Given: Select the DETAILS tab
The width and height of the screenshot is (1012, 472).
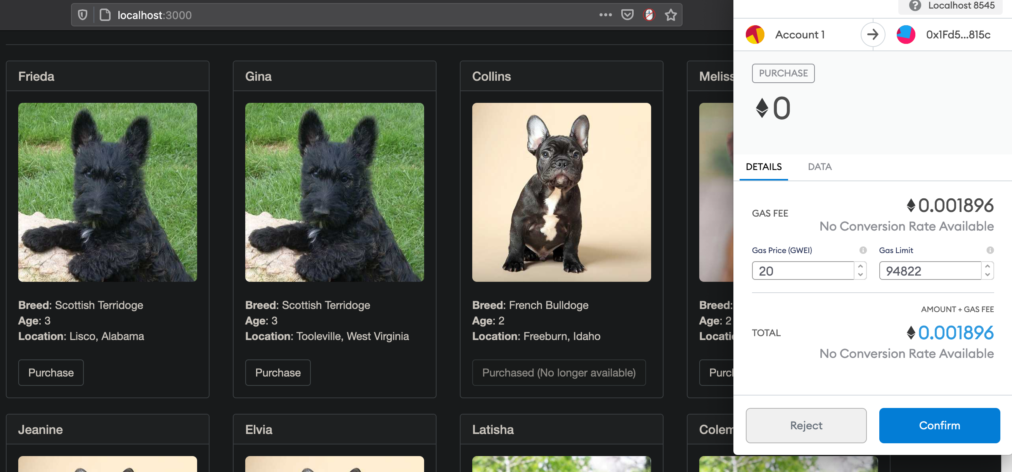Looking at the screenshot, I should 763,167.
